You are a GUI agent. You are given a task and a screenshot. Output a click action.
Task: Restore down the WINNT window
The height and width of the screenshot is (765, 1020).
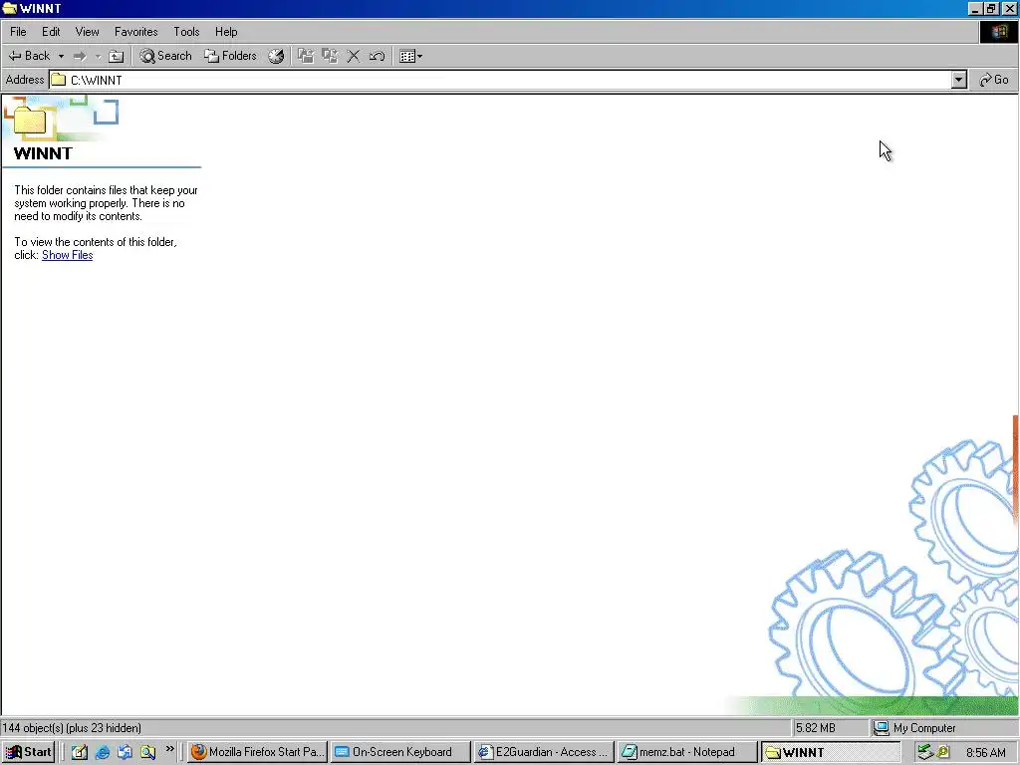(x=991, y=8)
